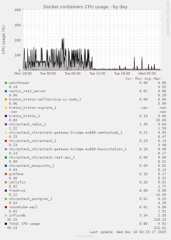Click the 'chirpstack_postgres_1' legend label
The height and width of the screenshot is (240, 171).
click(31, 199)
